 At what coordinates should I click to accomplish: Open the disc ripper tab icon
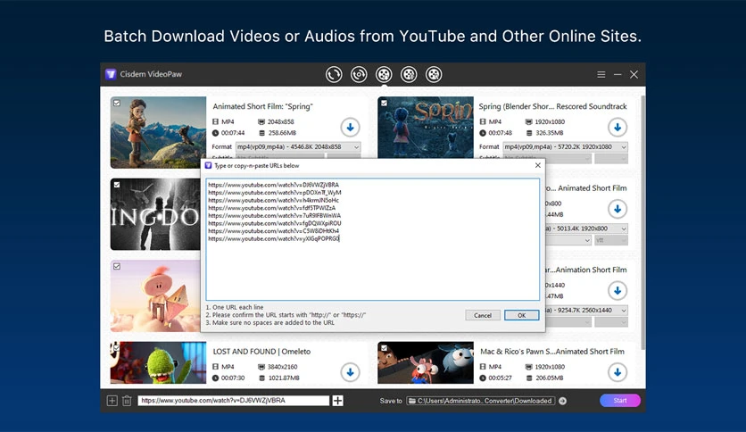[x=359, y=75]
